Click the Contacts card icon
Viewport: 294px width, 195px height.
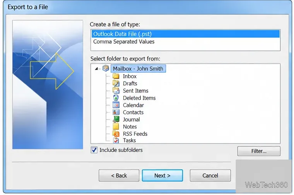click(x=116, y=112)
